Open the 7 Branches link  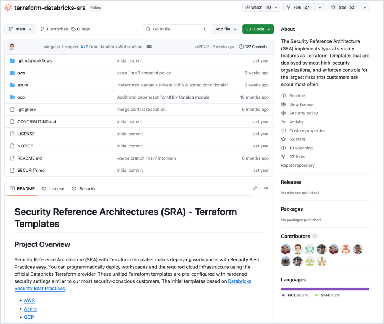(x=54, y=29)
